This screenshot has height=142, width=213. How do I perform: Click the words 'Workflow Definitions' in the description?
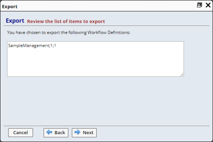(109, 33)
